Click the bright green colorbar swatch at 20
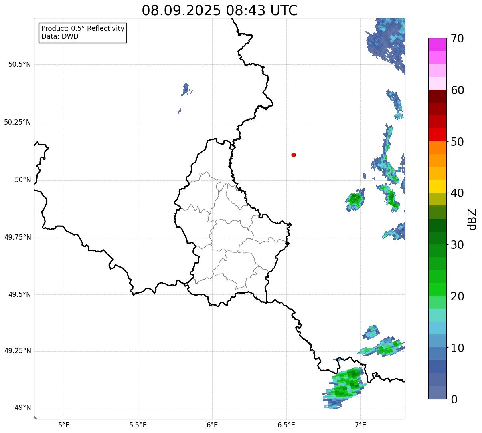Image resolution: width=482 pixels, height=433 pixels. click(437, 289)
